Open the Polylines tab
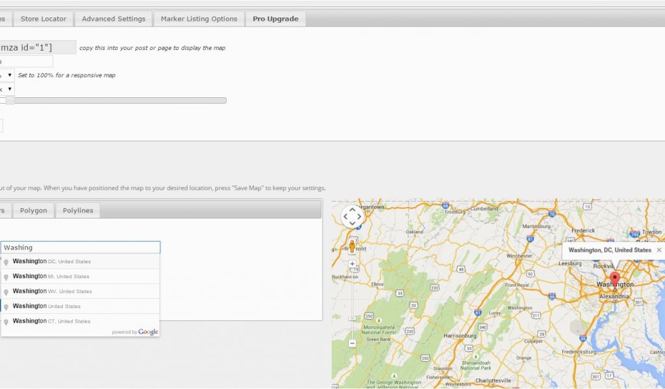This screenshot has width=665, height=389. click(78, 210)
